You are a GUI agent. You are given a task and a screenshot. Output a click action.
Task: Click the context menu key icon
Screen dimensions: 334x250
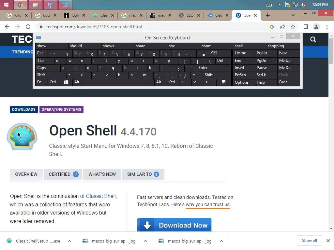pos(223,82)
